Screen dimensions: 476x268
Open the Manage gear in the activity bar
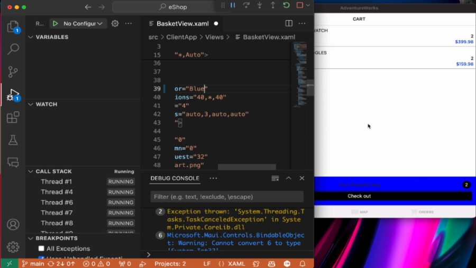[x=13, y=247]
